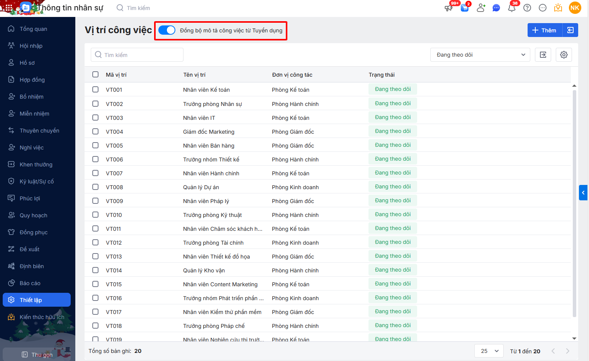
Task: Click the export icon beside status filter
Action: tap(543, 55)
